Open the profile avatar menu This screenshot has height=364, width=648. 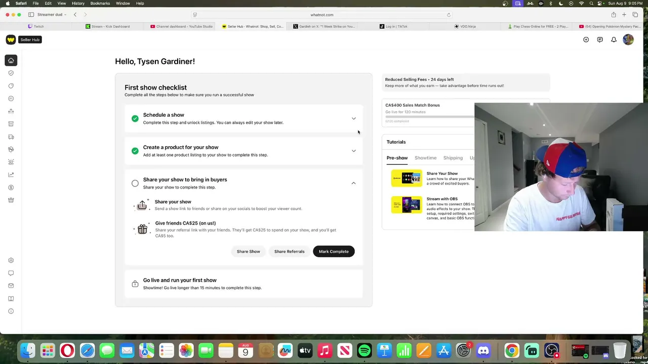[x=628, y=39]
